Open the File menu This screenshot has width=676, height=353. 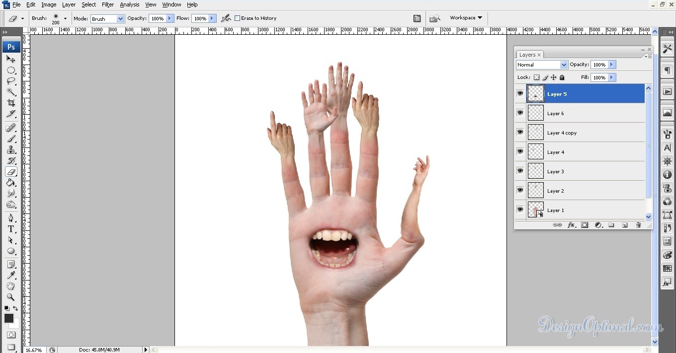16,4
